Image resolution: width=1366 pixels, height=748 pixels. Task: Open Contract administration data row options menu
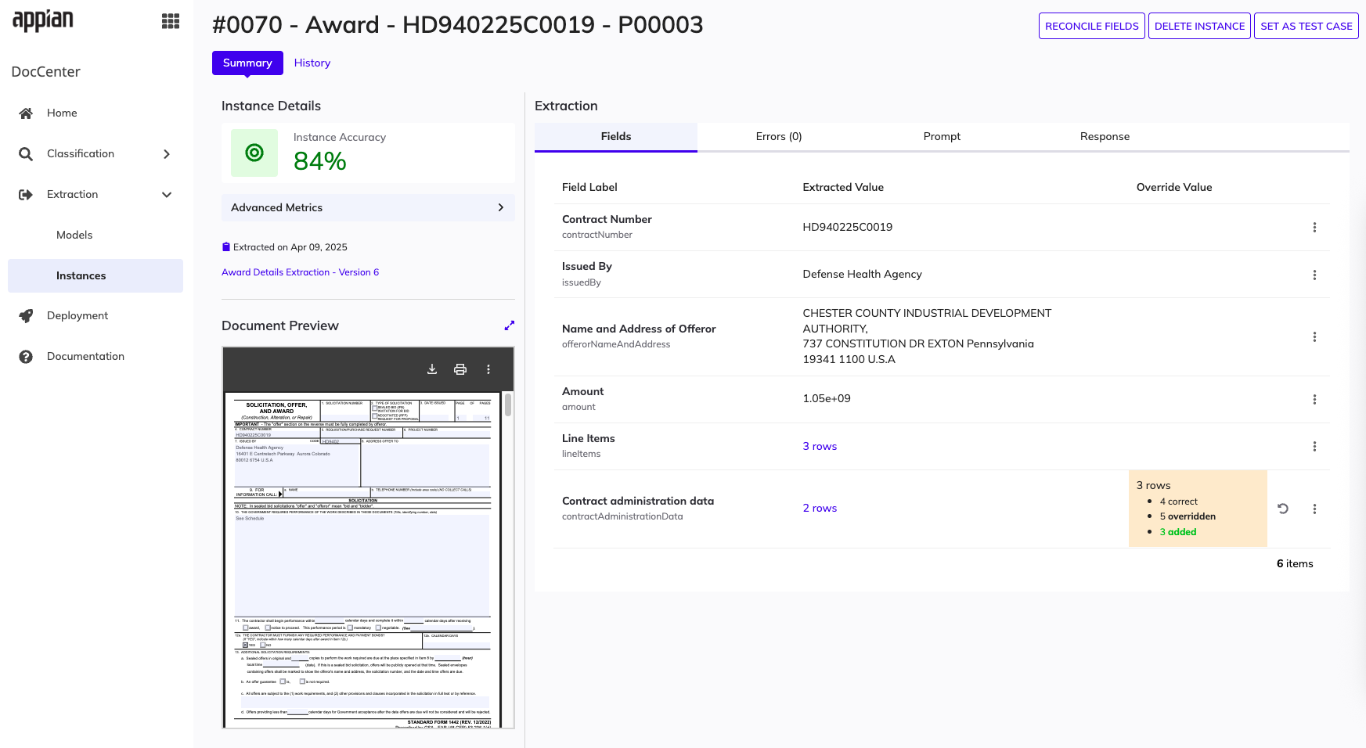coord(1314,509)
